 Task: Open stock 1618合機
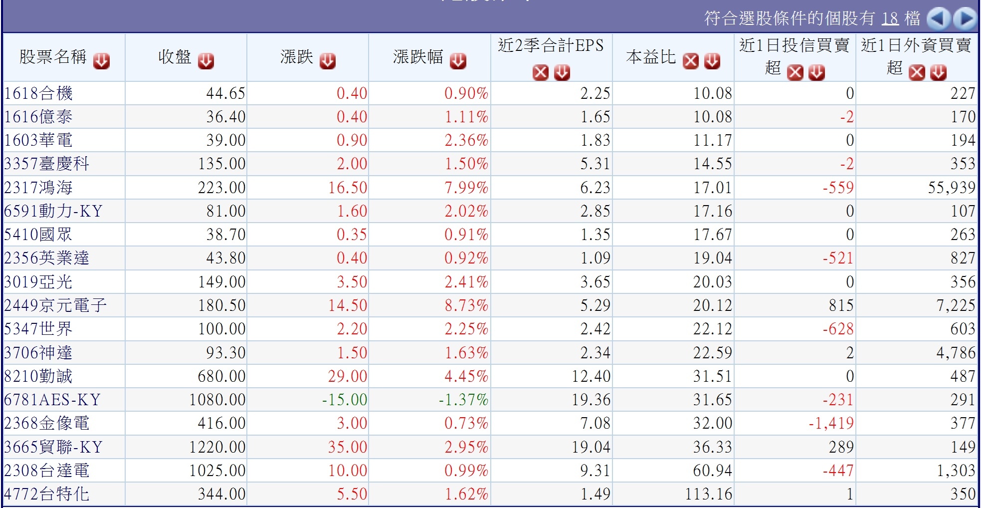point(38,93)
